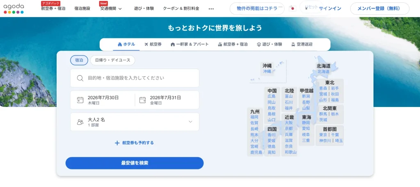Switch to the 航空券 tab

(153, 44)
